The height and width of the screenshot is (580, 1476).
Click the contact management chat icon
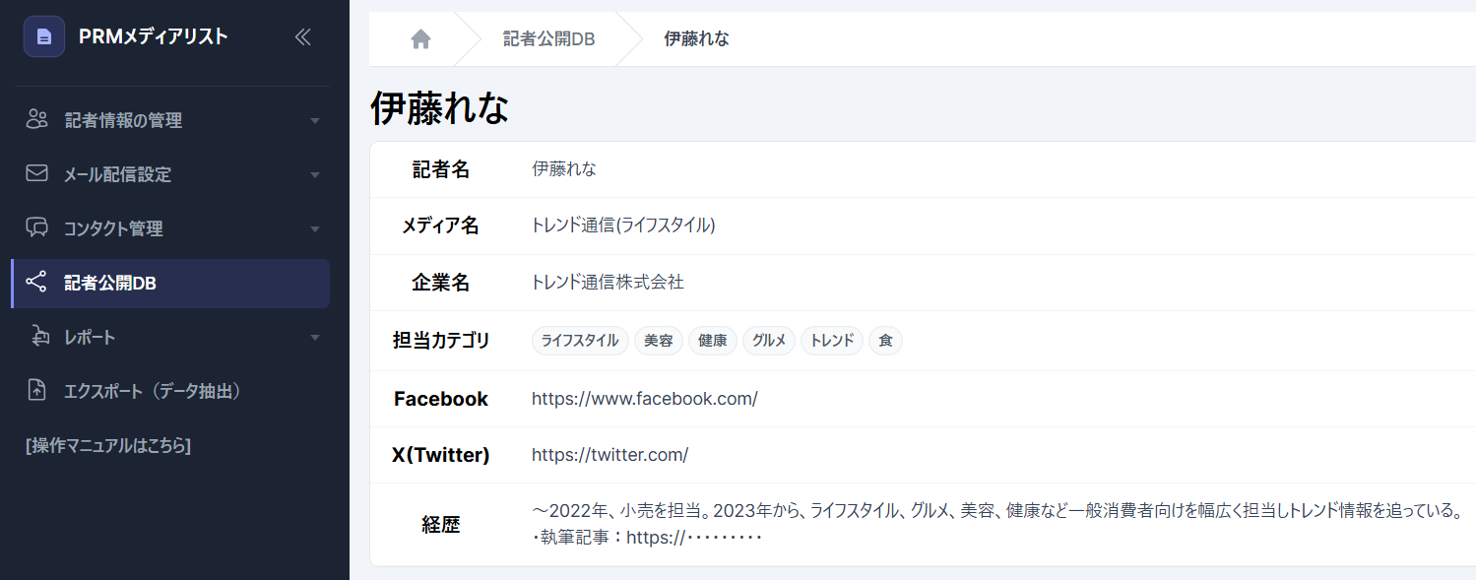(37, 228)
